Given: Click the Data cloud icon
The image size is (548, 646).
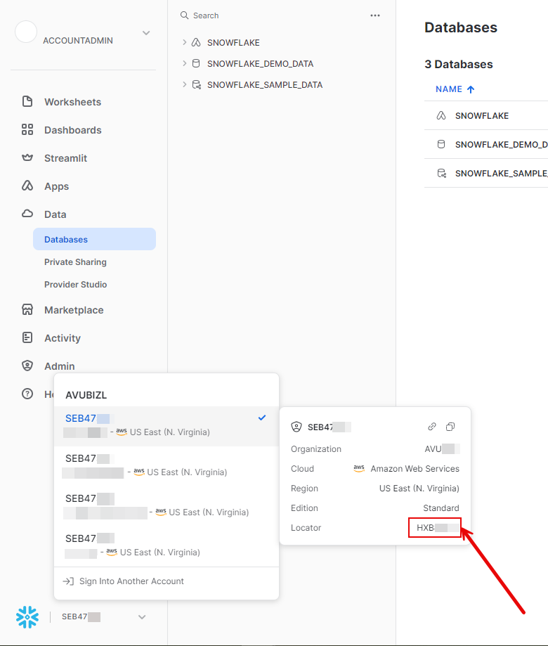Looking at the screenshot, I should (x=27, y=214).
